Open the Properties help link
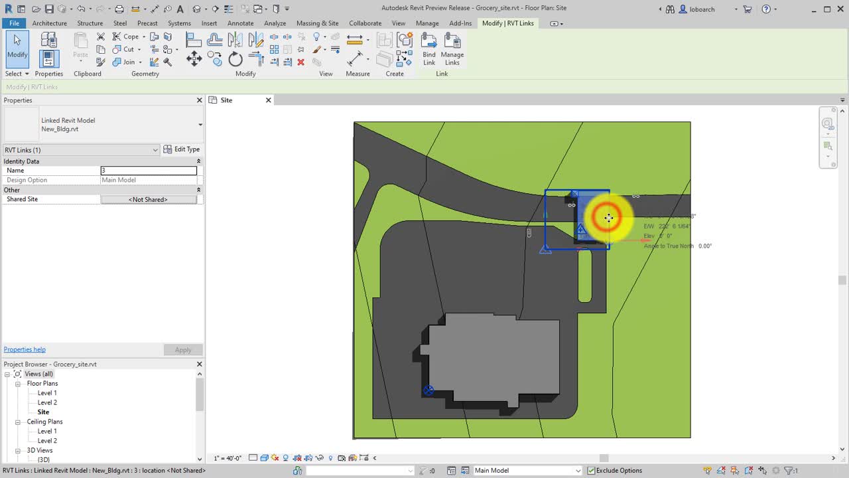Image resolution: width=849 pixels, height=478 pixels. click(x=25, y=349)
